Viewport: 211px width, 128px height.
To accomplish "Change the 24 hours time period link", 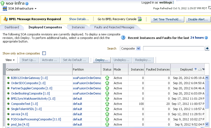I will click(x=197, y=38).
